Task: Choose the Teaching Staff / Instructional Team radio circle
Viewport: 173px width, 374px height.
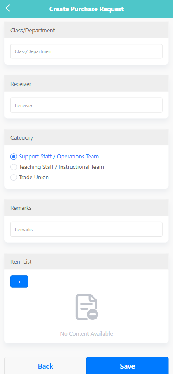Action: coord(14,167)
